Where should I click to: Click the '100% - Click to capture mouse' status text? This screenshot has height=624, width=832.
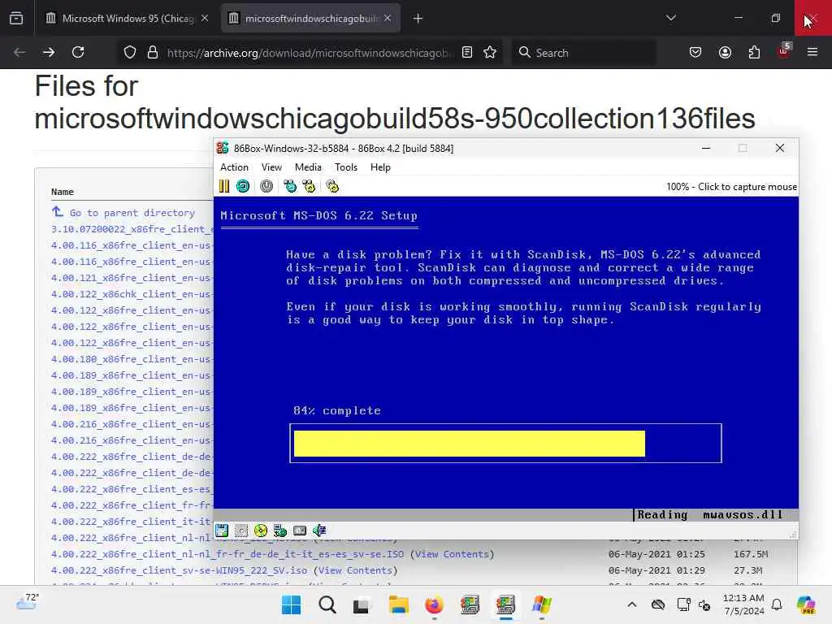731,187
